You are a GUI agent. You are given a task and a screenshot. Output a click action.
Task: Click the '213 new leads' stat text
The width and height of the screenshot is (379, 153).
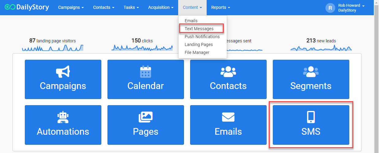[x=321, y=41]
